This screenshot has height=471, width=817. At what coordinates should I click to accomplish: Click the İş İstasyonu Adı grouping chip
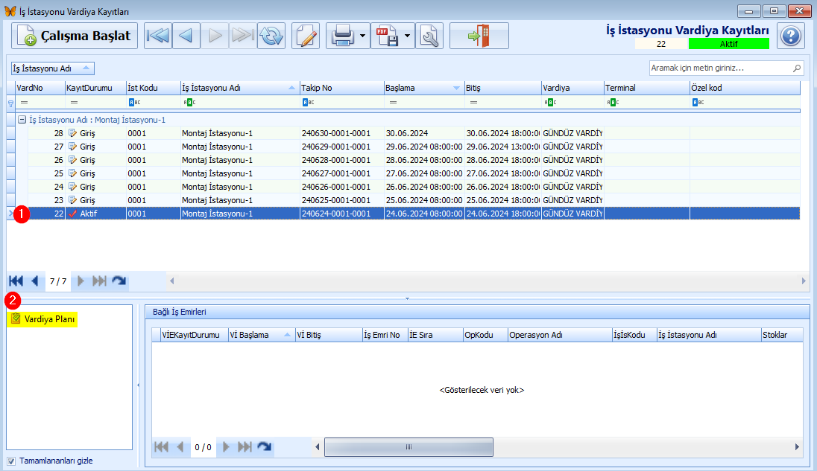coord(52,68)
